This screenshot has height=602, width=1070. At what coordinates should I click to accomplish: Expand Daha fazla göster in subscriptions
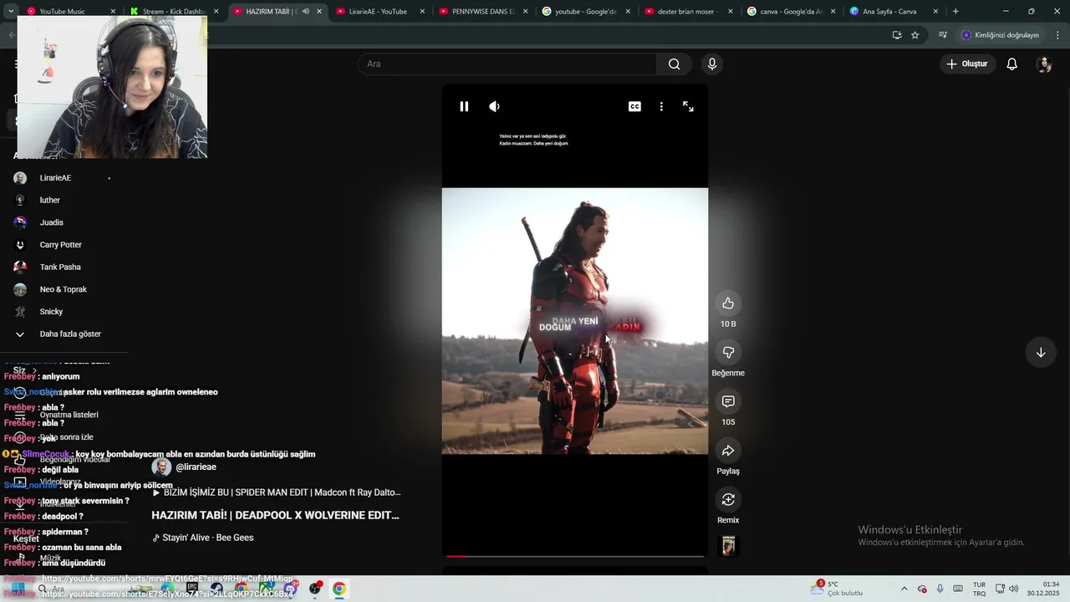(x=70, y=334)
